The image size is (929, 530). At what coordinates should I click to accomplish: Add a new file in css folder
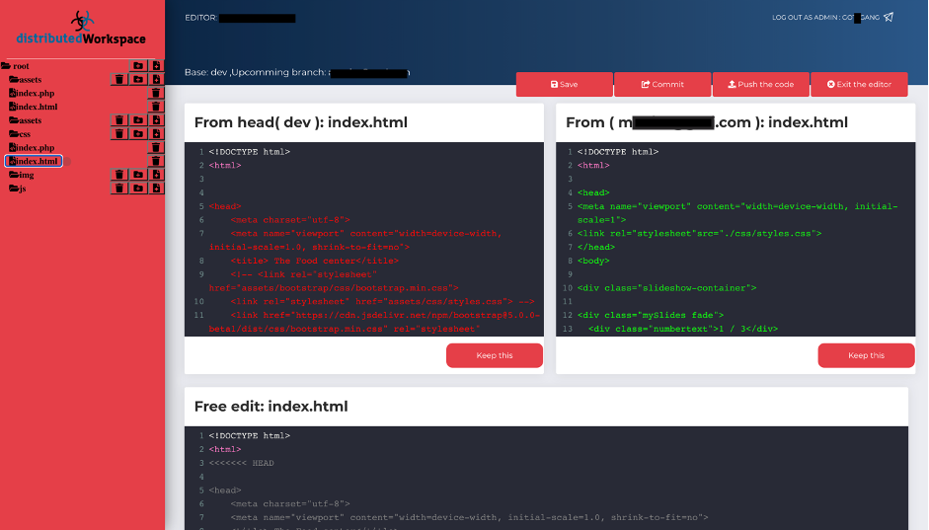coord(156,133)
